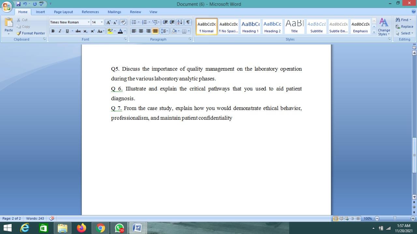Toggle Italic formatting
Viewport: 417px width, 234px height.
[59, 31]
